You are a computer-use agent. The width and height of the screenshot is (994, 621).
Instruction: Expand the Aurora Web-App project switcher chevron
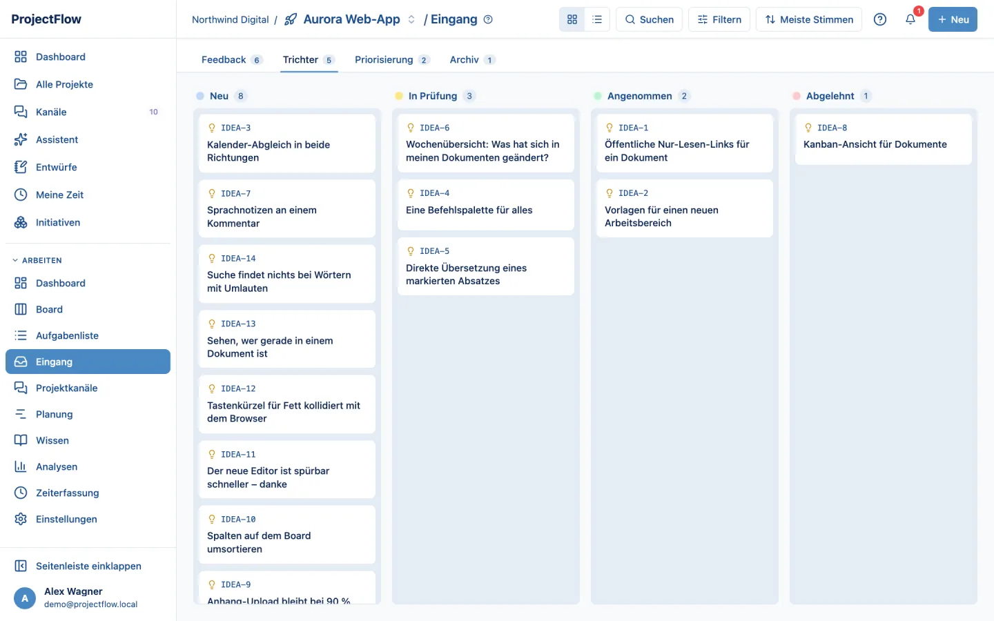411,19
